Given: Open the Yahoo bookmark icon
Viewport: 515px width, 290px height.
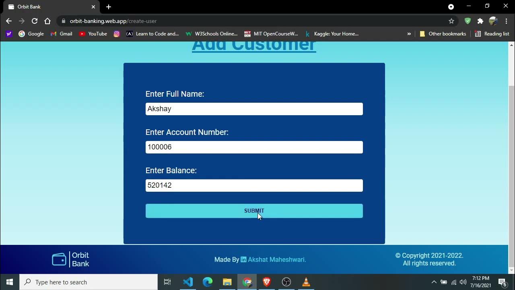Looking at the screenshot, I should click(x=9, y=34).
